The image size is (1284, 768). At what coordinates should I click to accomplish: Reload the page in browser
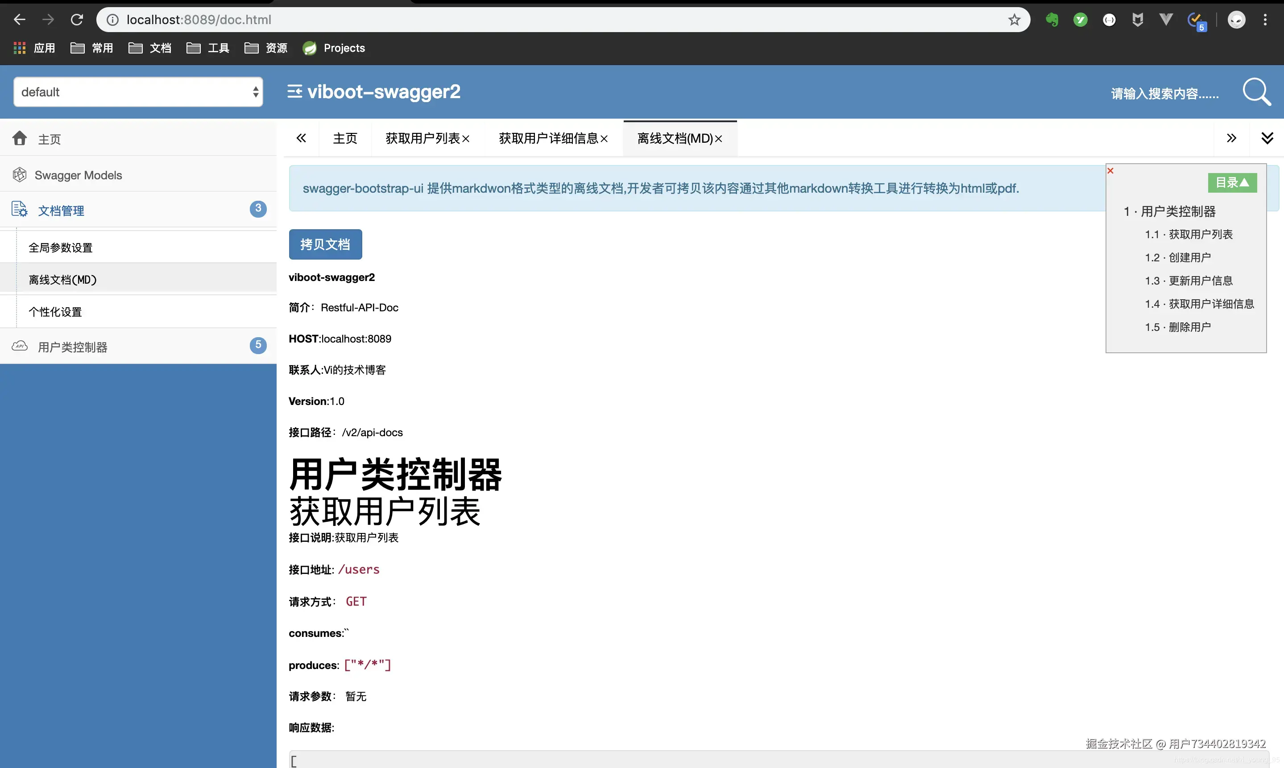tap(77, 20)
